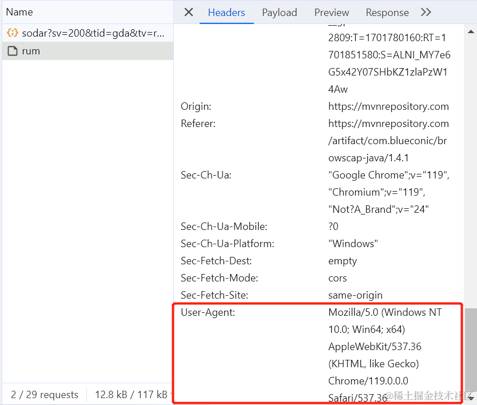Click the rum document file icon

(12, 51)
